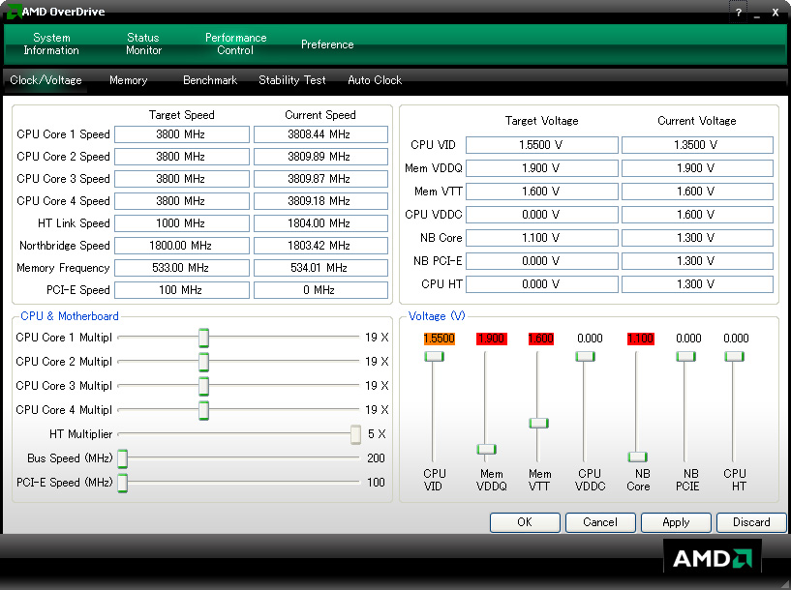Click the Voltage (V) group label
The image size is (791, 590).
437,316
